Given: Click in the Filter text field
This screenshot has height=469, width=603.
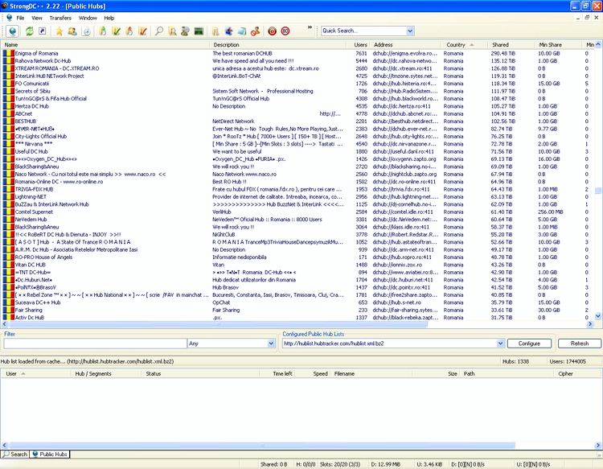Looking at the screenshot, I should [x=95, y=344].
